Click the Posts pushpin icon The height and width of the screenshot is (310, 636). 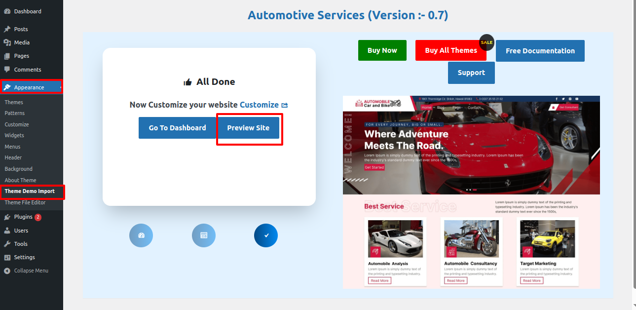[x=7, y=29]
